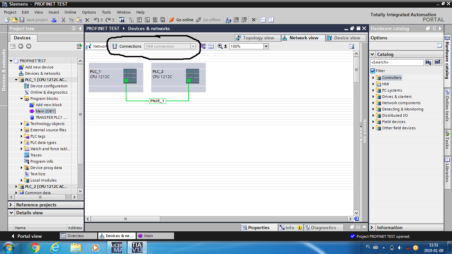
Task: Click the PLC_1 device module icon
Action: coord(130,76)
